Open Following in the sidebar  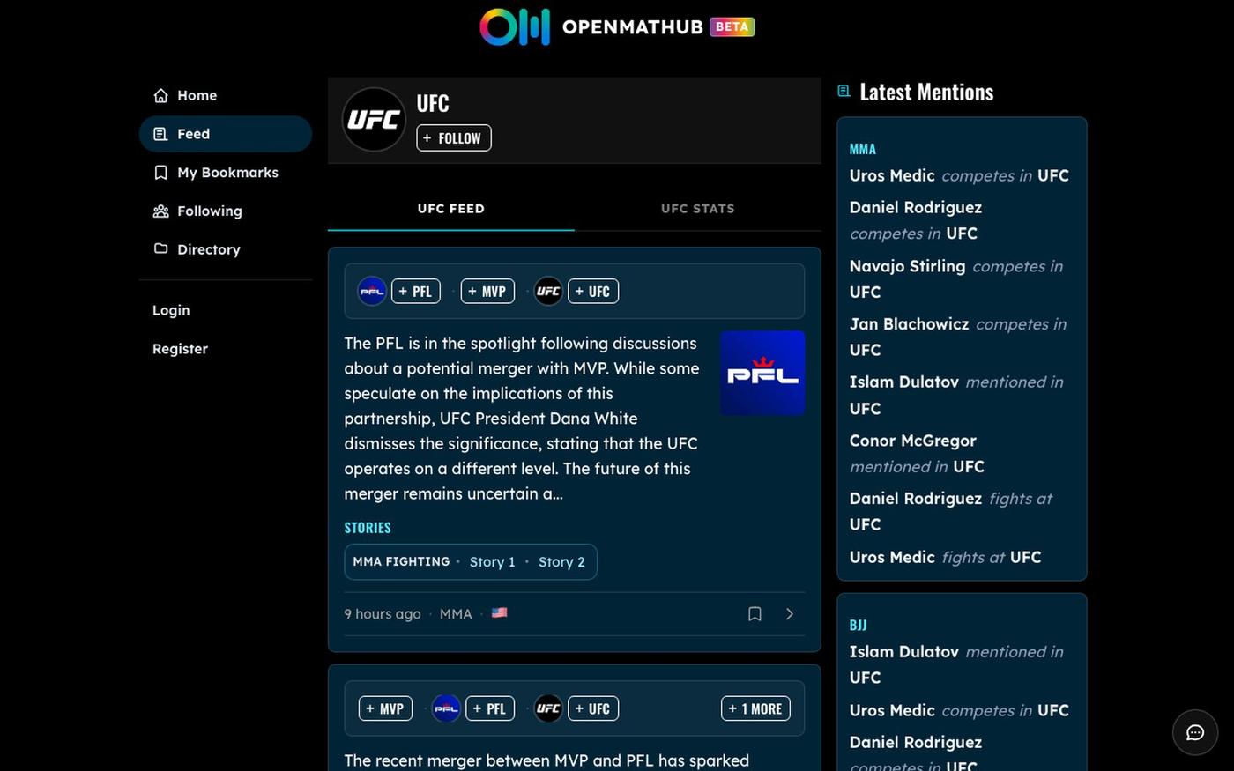(226, 211)
